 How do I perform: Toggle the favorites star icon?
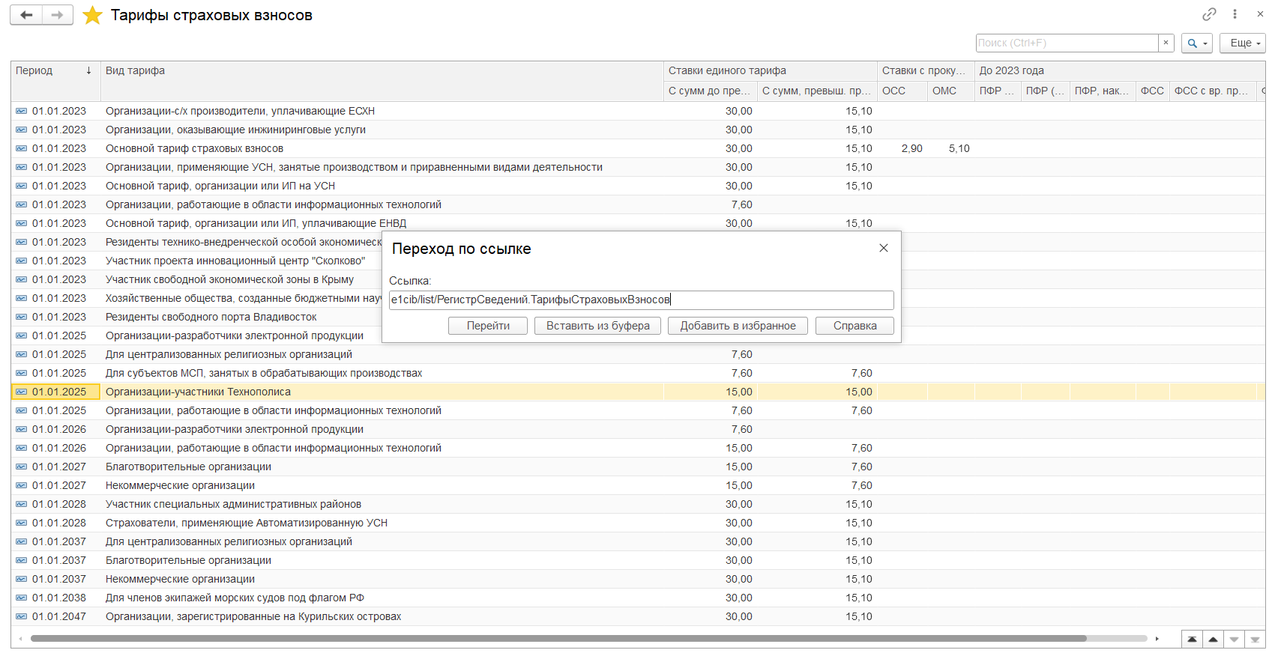(92, 15)
